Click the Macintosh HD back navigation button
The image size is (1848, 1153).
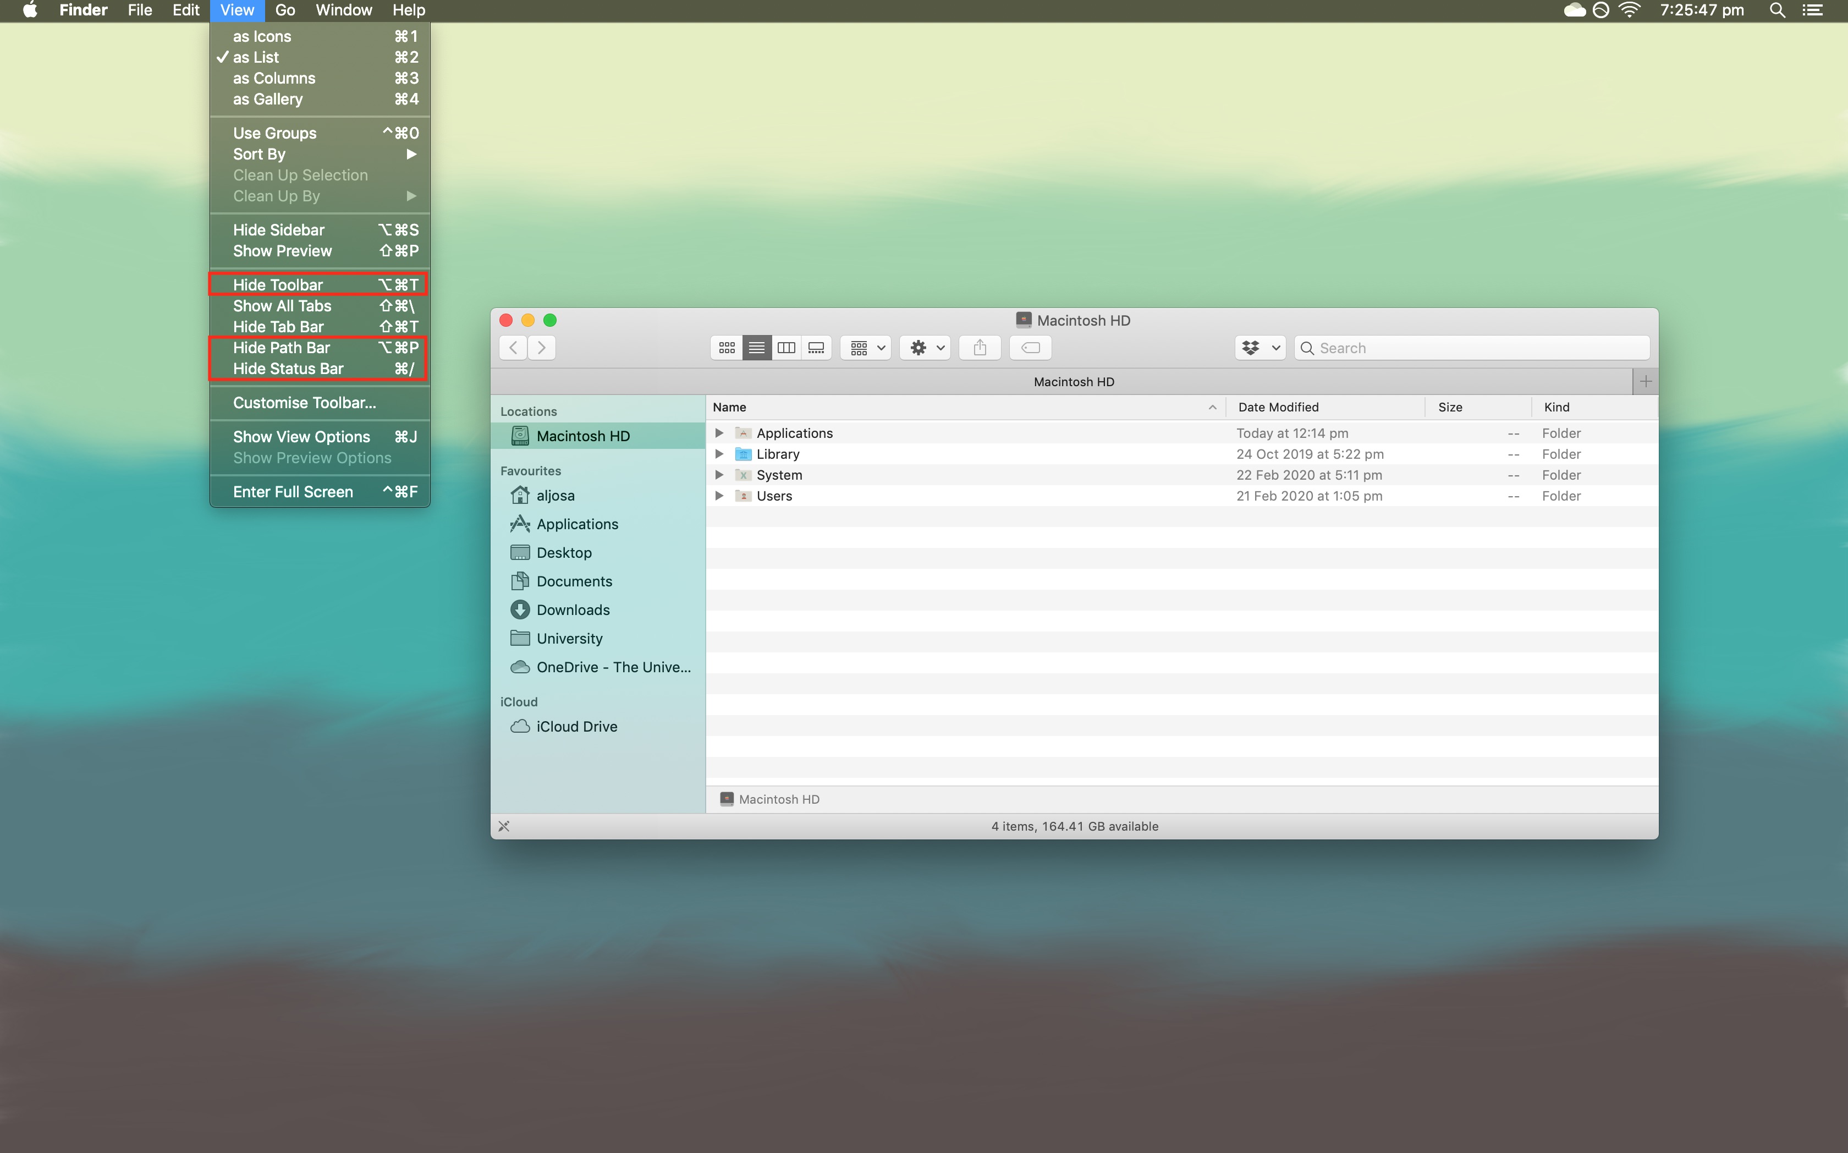513,347
